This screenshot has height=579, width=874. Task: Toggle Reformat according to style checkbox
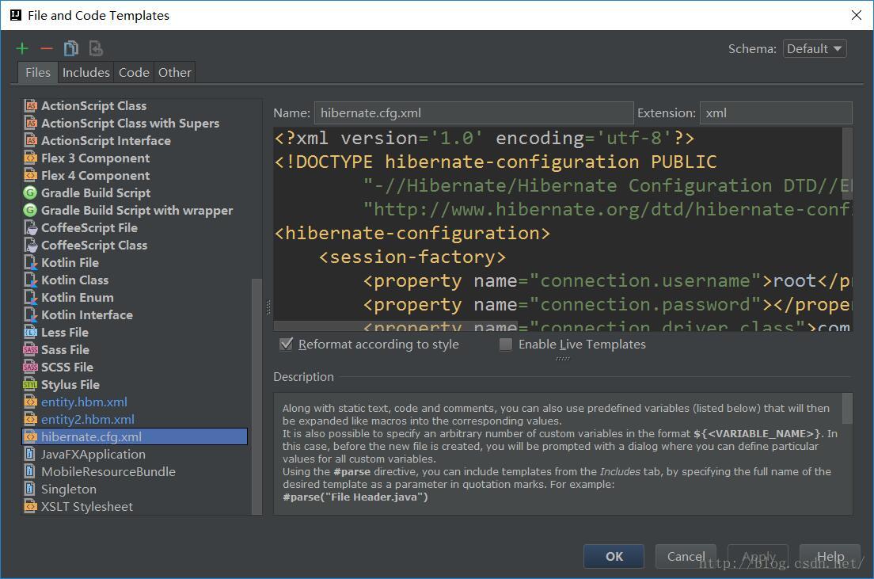(286, 345)
